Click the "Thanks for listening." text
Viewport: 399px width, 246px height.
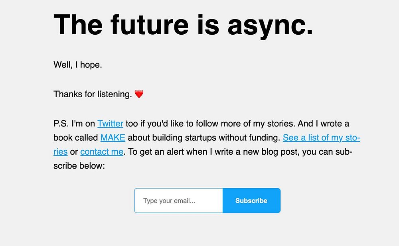(x=93, y=94)
